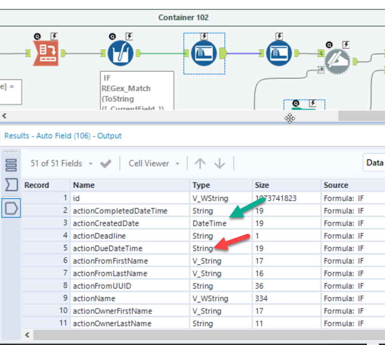
Task: Select the dashed-highlighted Multi-Row Formula tool
Action: pyautogui.click(x=204, y=52)
